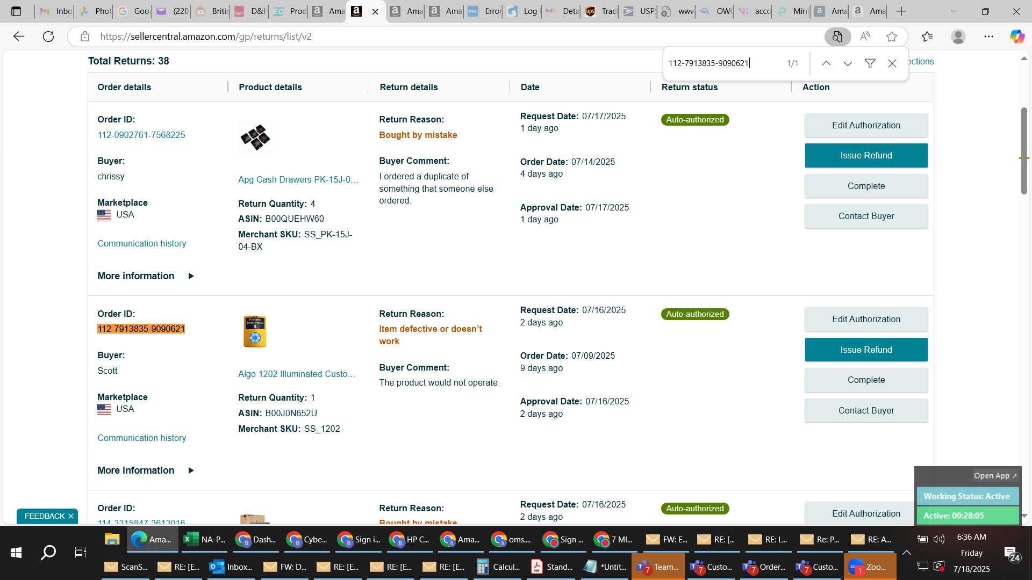Open notification center with 24 alerts
This screenshot has width=1032, height=580.
(1012, 554)
